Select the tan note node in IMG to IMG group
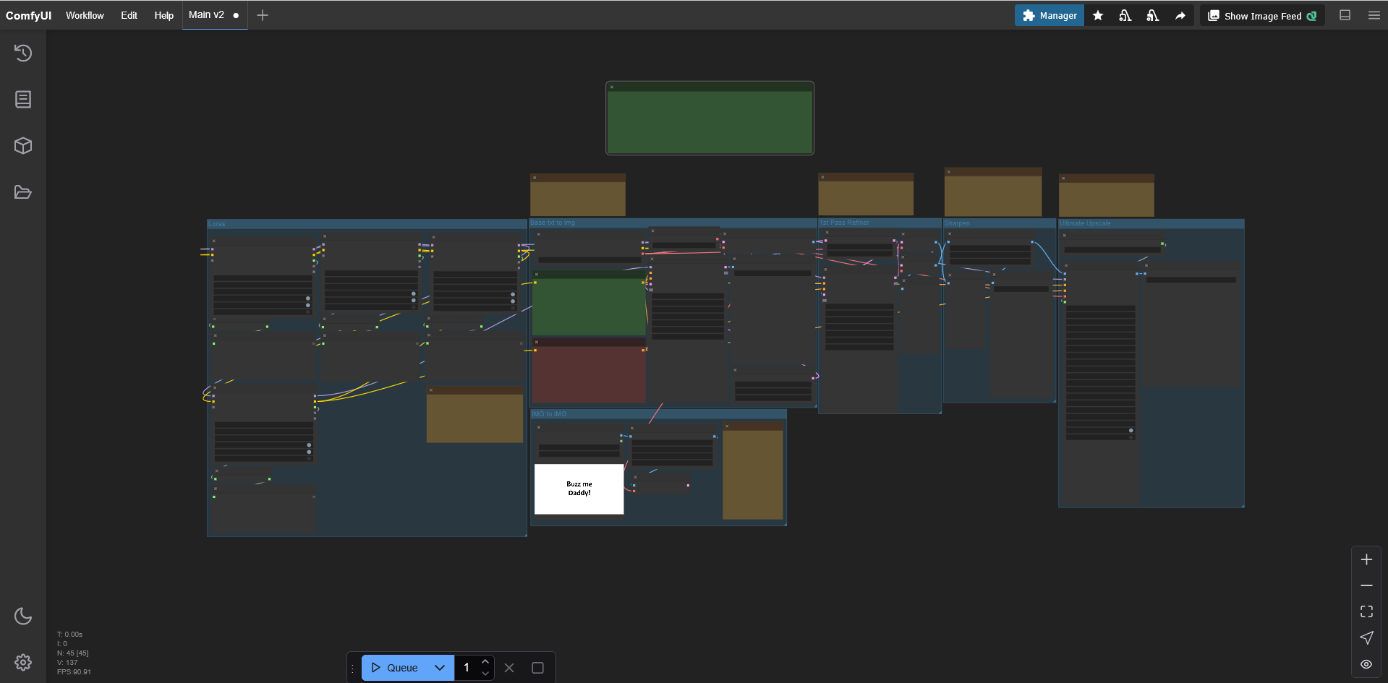Image resolution: width=1388 pixels, height=683 pixels. pyautogui.click(x=753, y=471)
